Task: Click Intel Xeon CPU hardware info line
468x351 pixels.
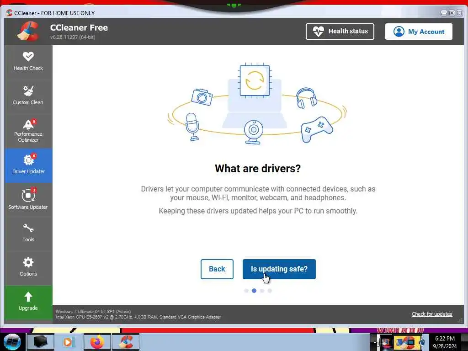Action: (138, 317)
